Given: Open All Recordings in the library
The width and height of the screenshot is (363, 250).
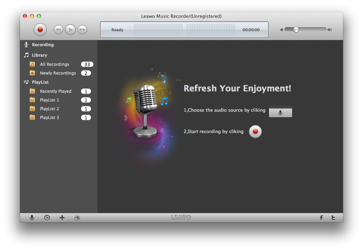Looking at the screenshot, I should [54, 64].
